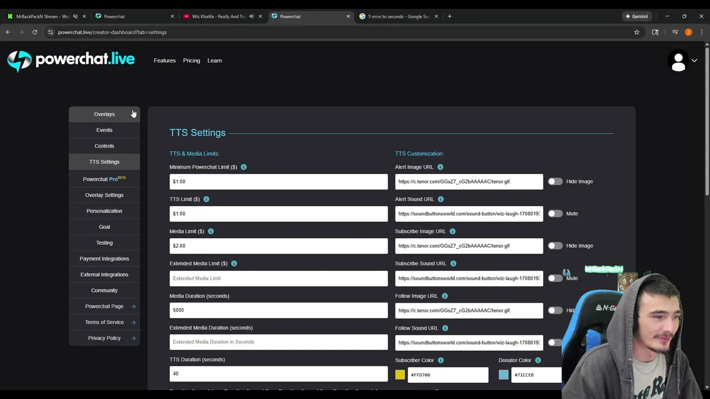The height and width of the screenshot is (399, 710).
Task: Click info icon beside Alert Sound URL
Action: tap(441, 199)
